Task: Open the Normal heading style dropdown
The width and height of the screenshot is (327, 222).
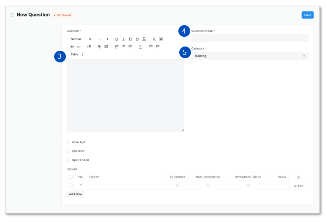Action: [x=81, y=39]
